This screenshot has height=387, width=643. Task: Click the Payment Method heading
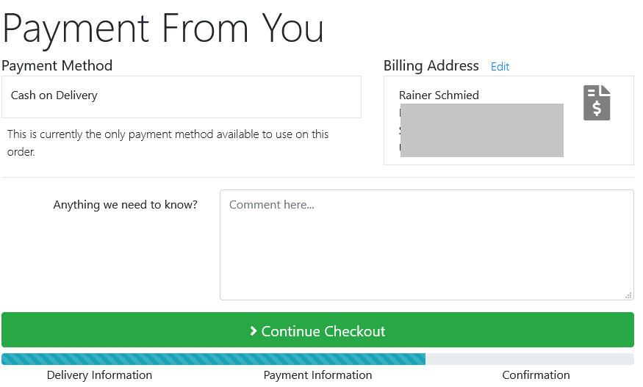tap(57, 65)
